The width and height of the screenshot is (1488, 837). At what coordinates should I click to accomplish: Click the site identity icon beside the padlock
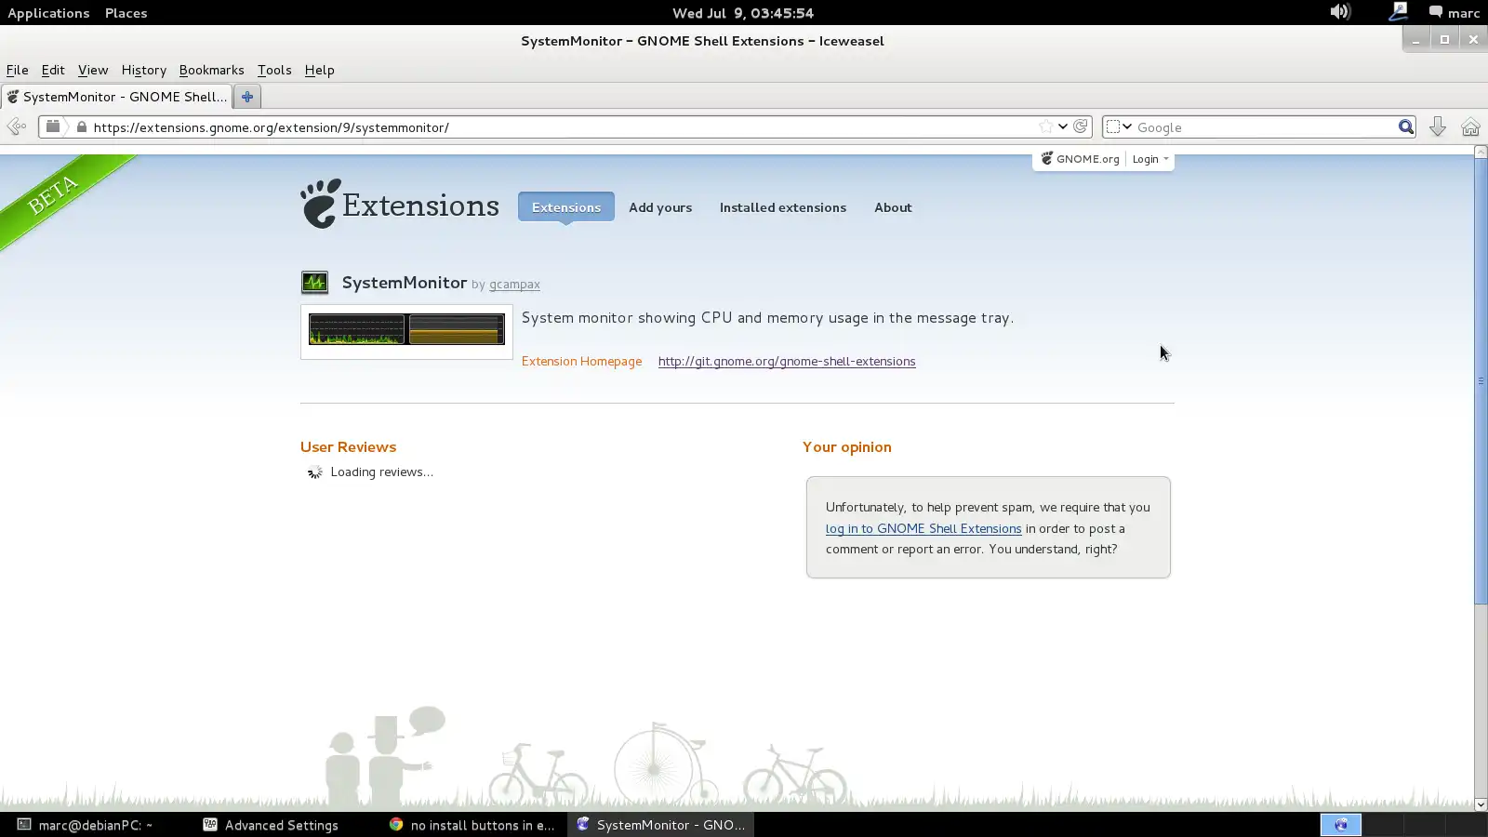pos(53,126)
